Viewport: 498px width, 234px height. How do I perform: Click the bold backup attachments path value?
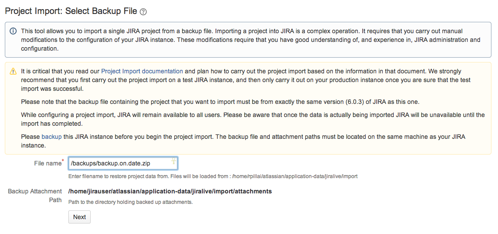click(x=170, y=191)
